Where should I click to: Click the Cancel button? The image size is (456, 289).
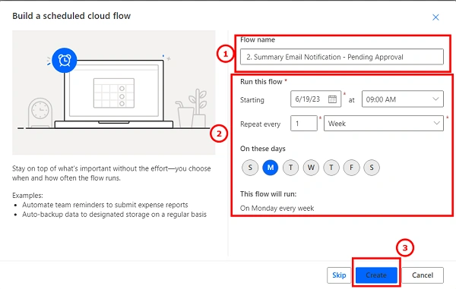[x=423, y=275]
